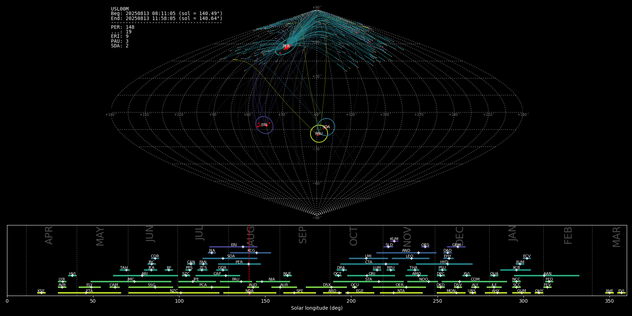The height and width of the screenshot is (316, 632).
Task: Click the HYD shower label
Action: [444, 262]
